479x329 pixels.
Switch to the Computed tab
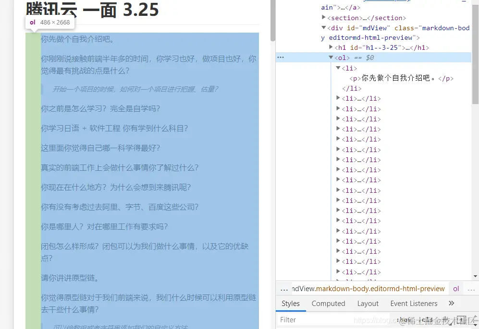[328, 303]
